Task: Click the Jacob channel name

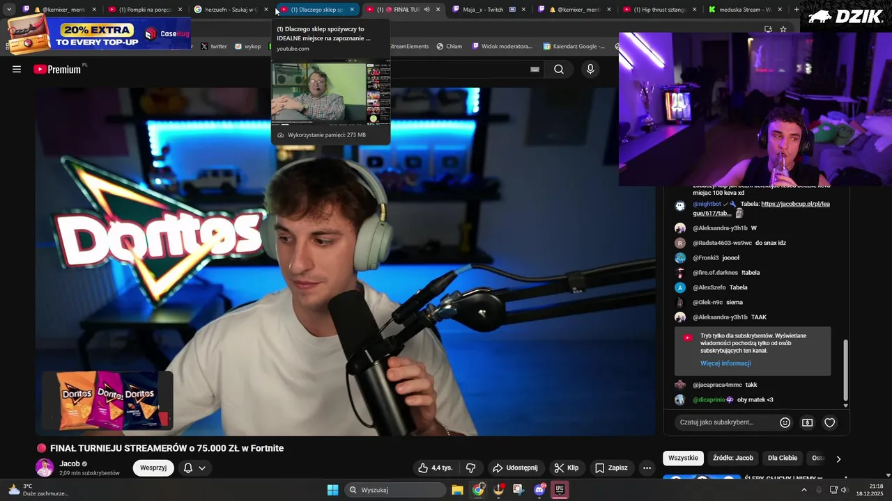Action: point(70,463)
